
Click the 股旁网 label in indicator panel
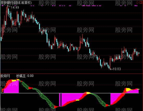(5, 76)
